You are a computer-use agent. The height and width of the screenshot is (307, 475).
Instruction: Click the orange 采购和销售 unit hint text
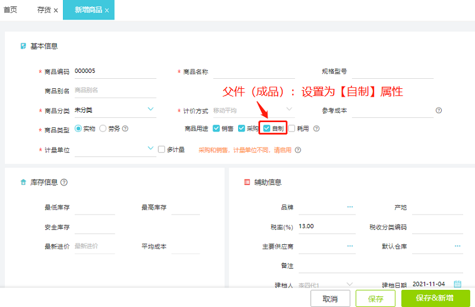coord(245,150)
